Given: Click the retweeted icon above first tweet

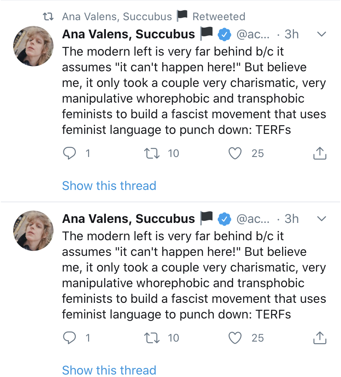Looking at the screenshot, I should pyautogui.click(x=49, y=16).
